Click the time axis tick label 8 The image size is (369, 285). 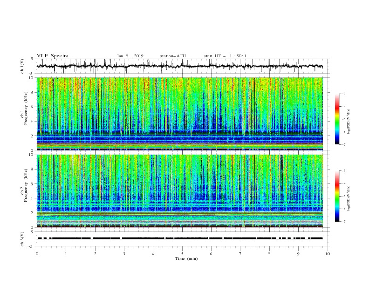(x=269, y=254)
